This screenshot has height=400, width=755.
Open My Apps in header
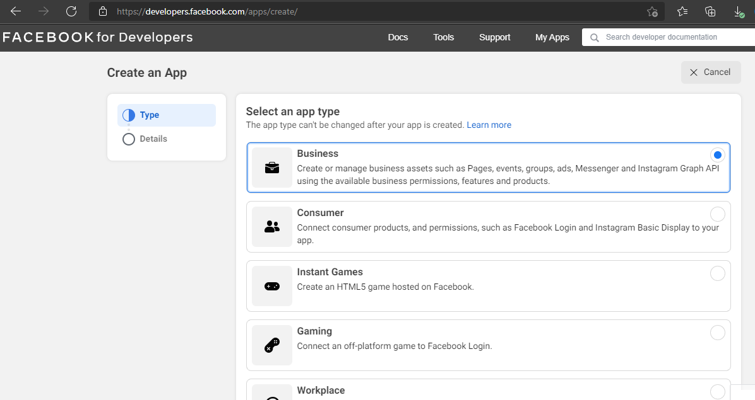click(552, 37)
